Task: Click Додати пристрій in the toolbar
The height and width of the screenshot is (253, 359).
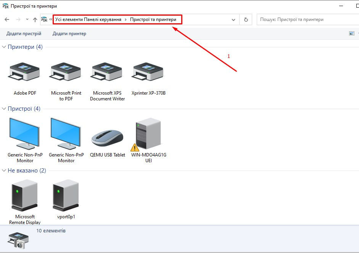Action: tap(24, 34)
